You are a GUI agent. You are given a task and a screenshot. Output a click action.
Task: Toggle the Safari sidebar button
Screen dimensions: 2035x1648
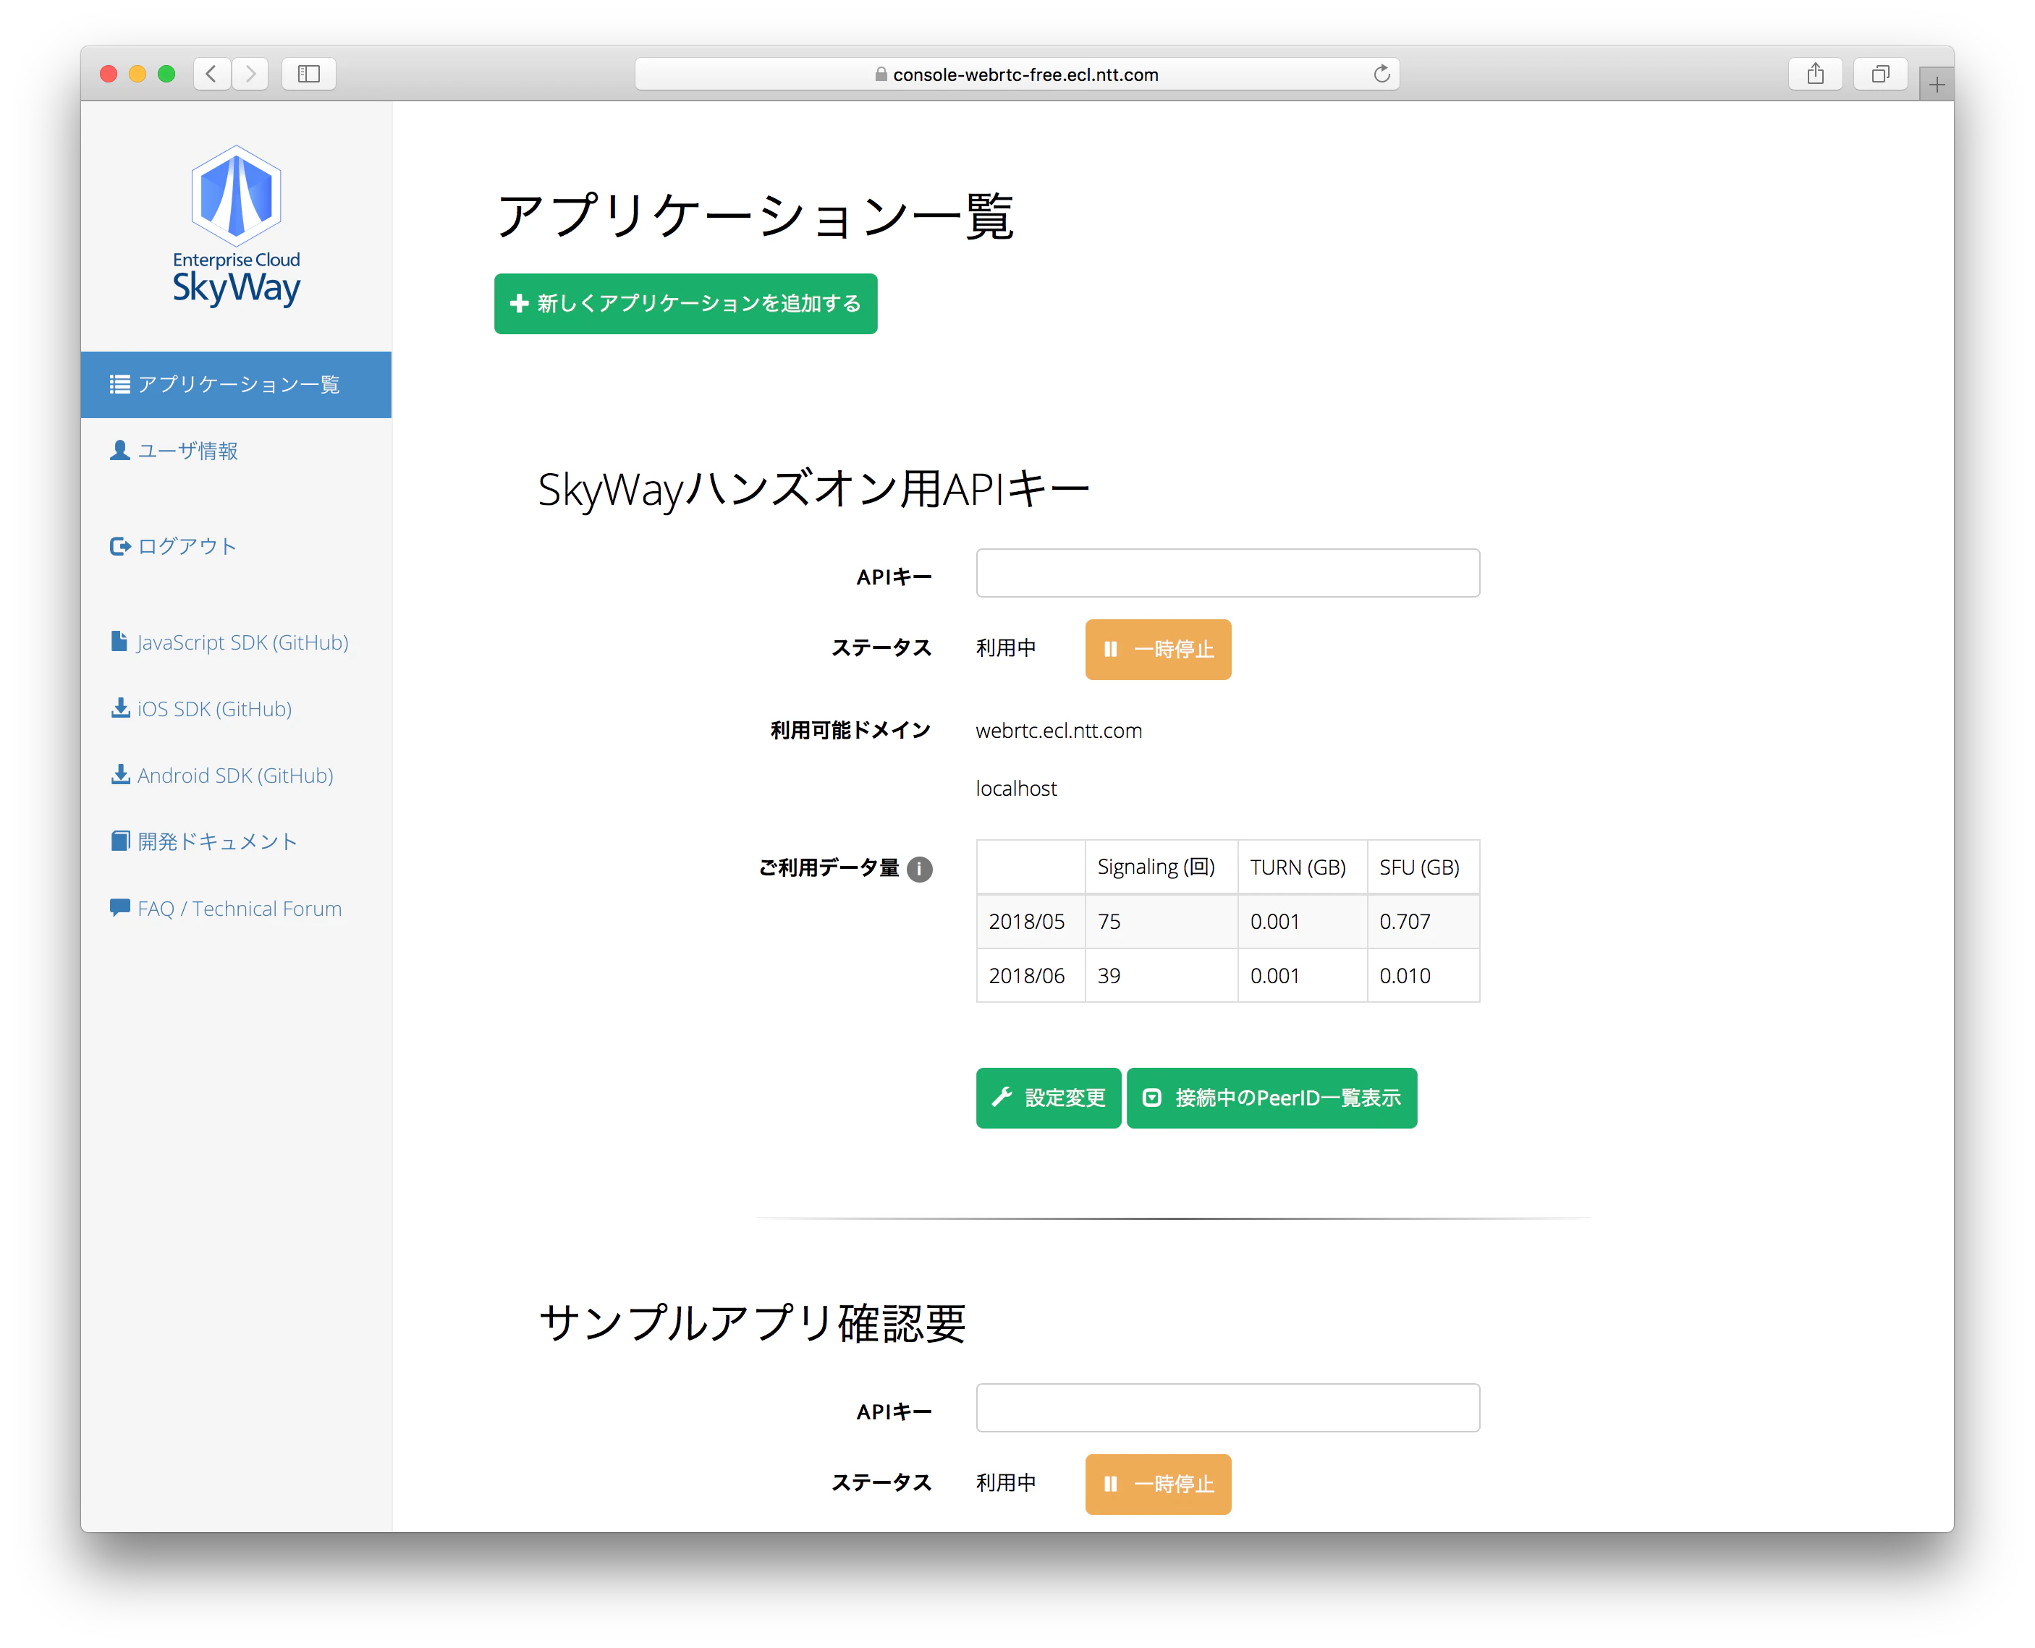pos(308,73)
